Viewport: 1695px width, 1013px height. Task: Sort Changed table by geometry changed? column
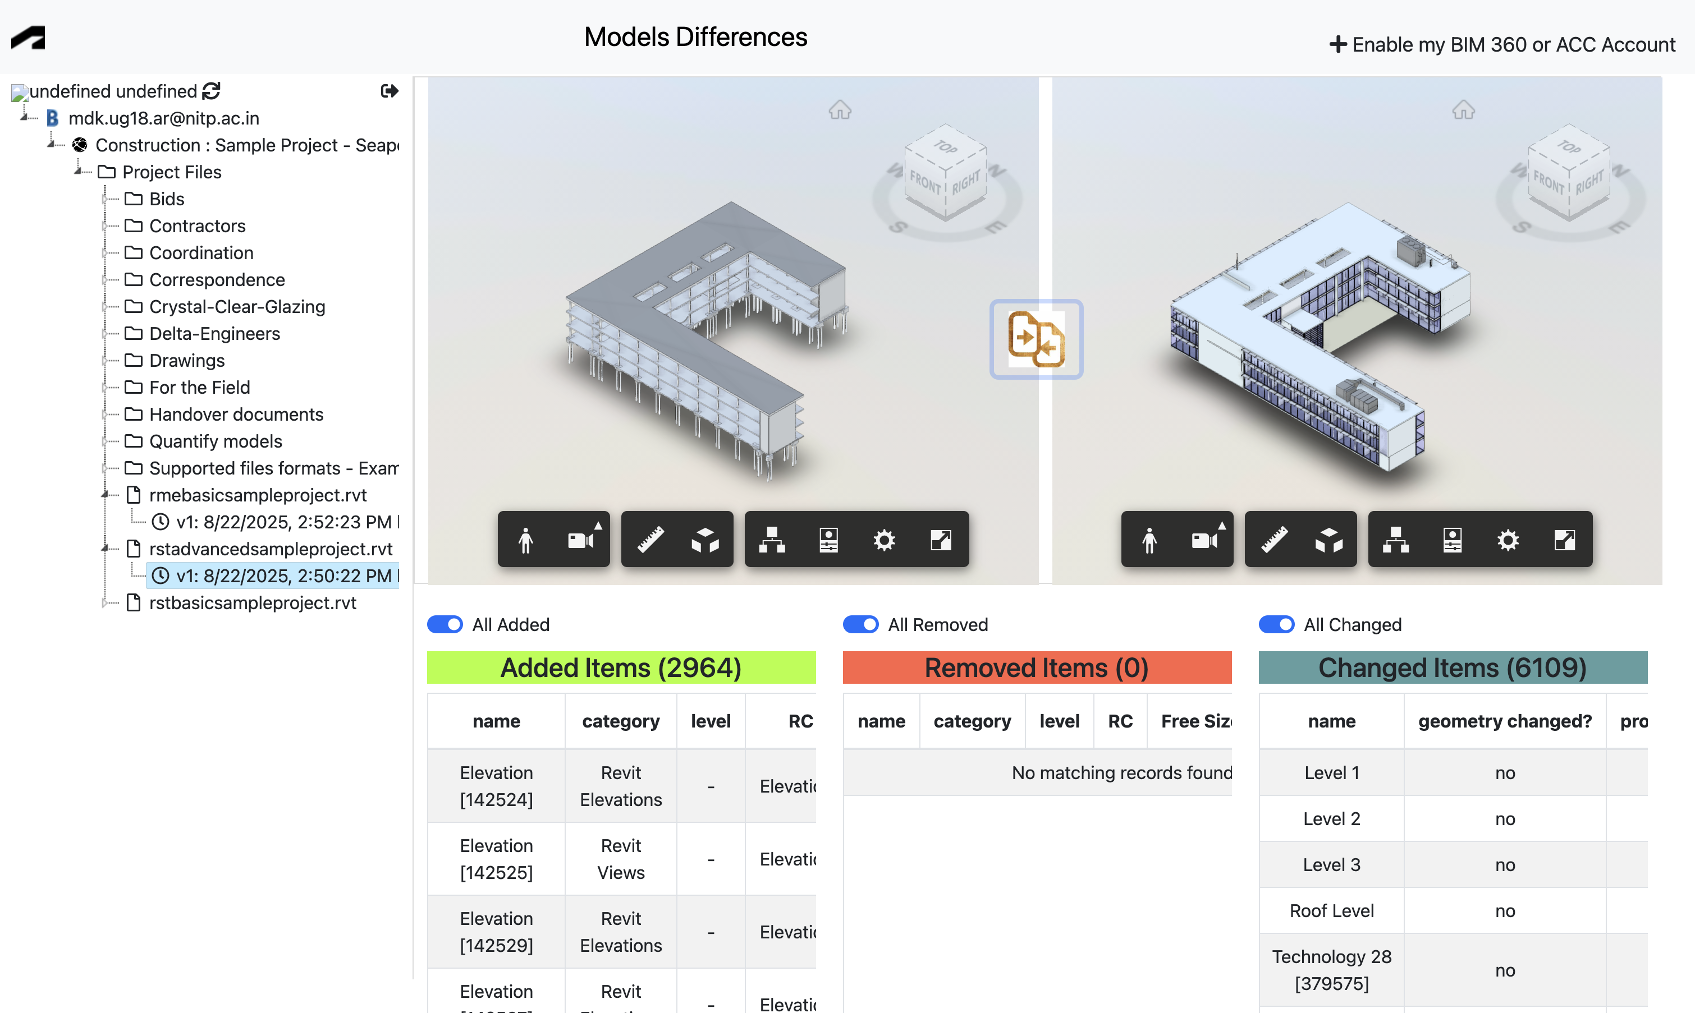(1505, 721)
